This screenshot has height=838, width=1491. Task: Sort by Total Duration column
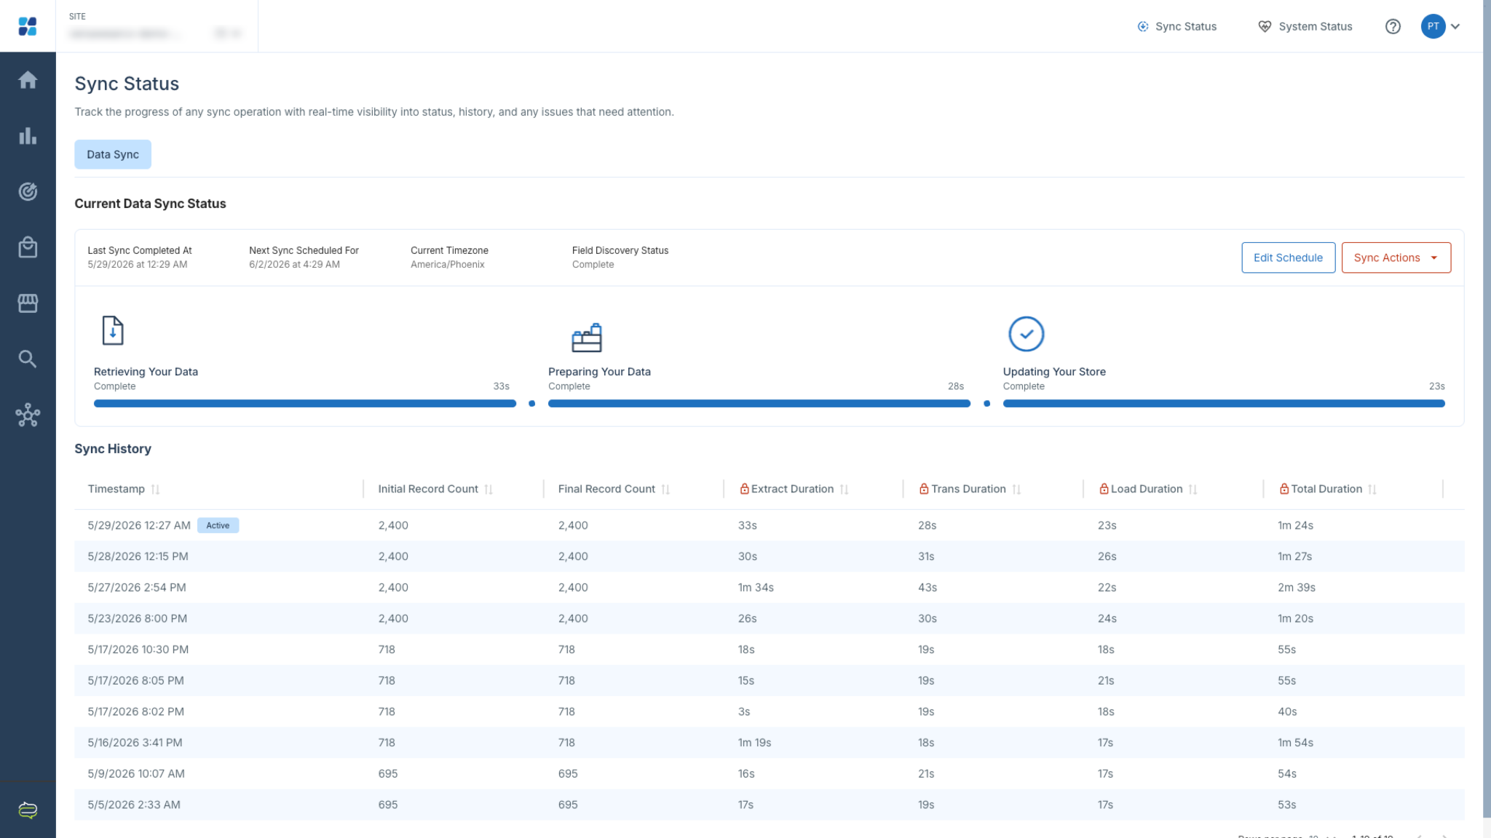1372,490
